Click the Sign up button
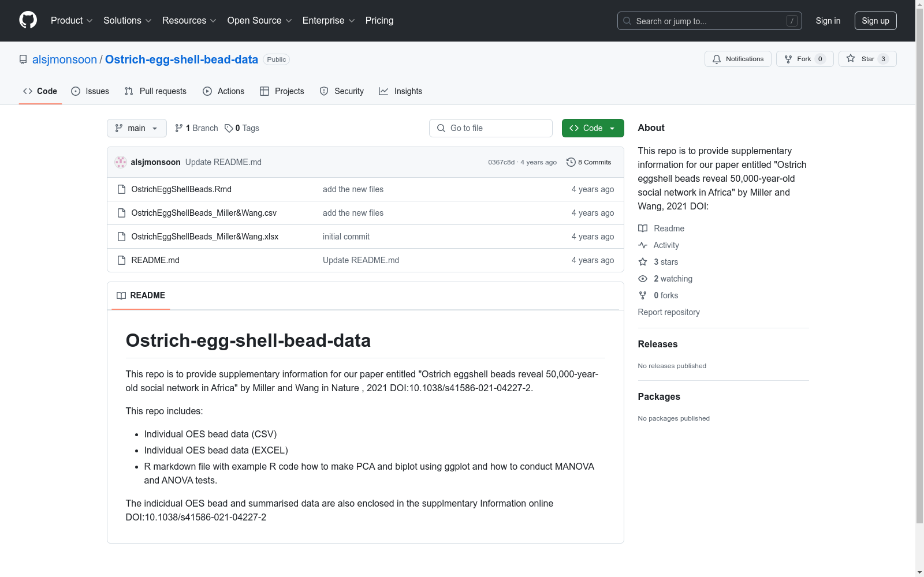The width and height of the screenshot is (924, 577). point(875,21)
